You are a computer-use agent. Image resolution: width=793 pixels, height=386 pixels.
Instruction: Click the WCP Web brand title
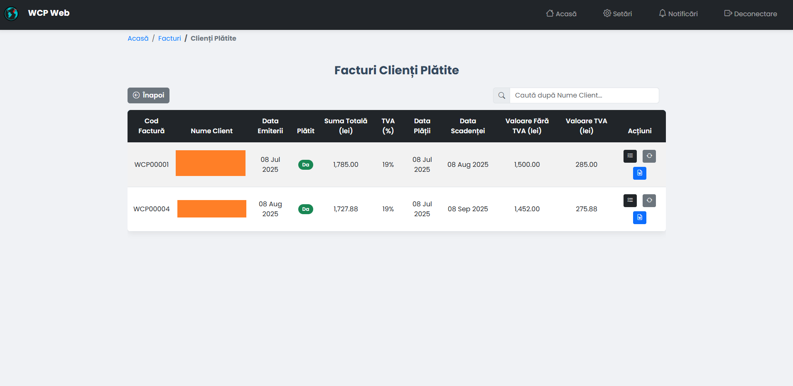[49, 13]
